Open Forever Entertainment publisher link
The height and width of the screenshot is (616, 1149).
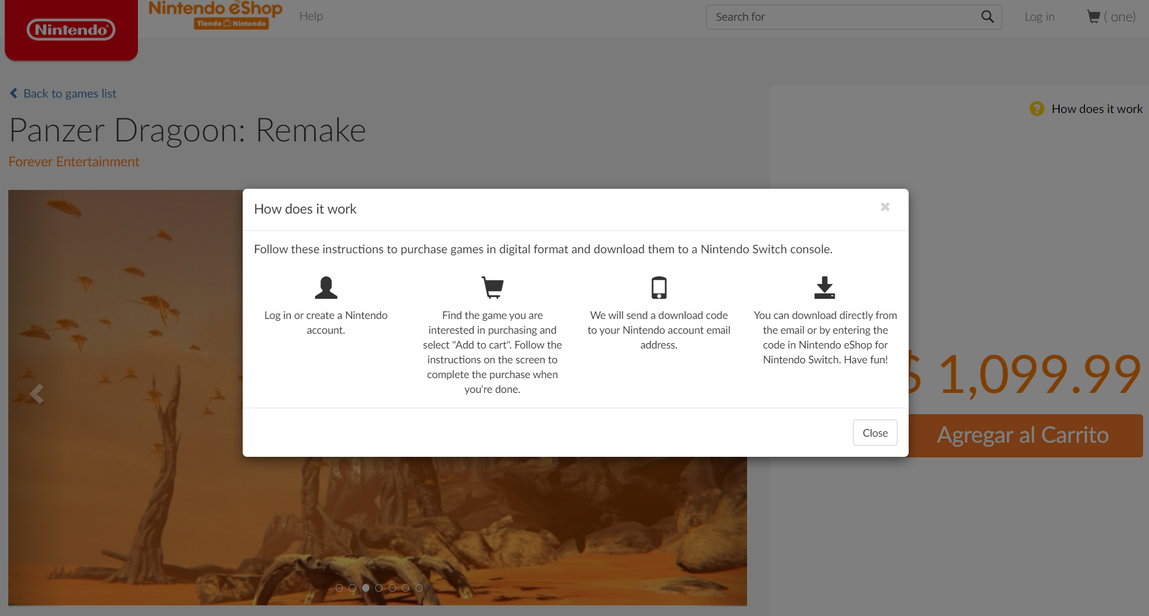[x=74, y=162]
